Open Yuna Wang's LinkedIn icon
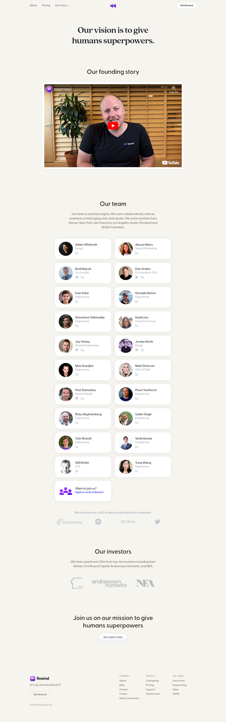This screenshot has width=226, height=722. point(137,471)
